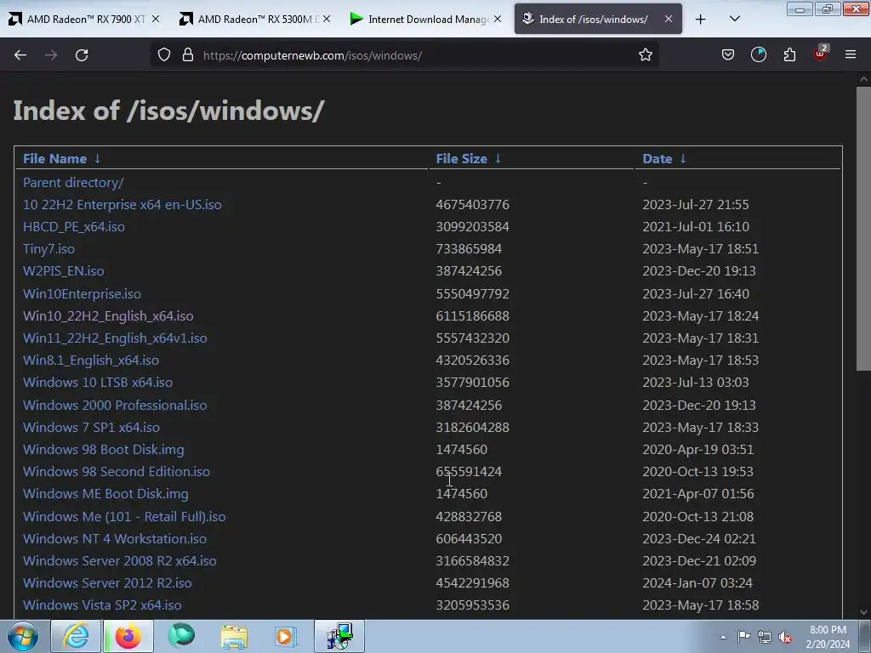Download Tiny7.iso file

coord(48,249)
